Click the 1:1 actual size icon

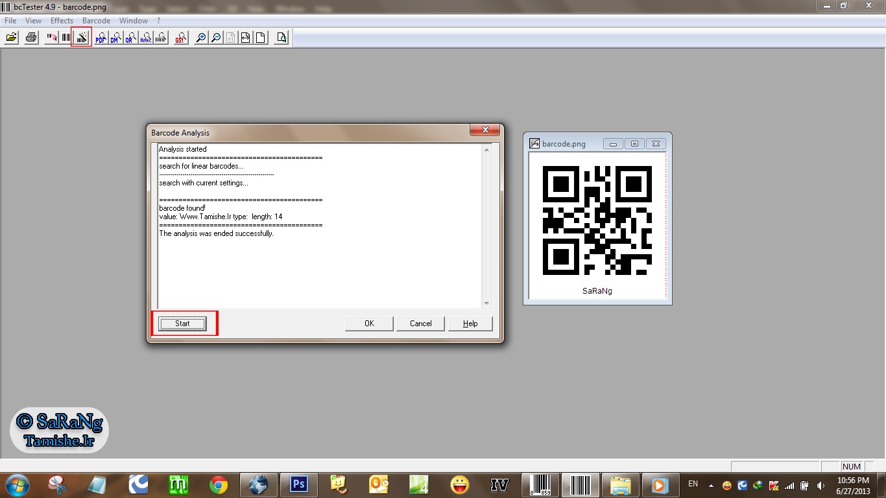(231, 38)
